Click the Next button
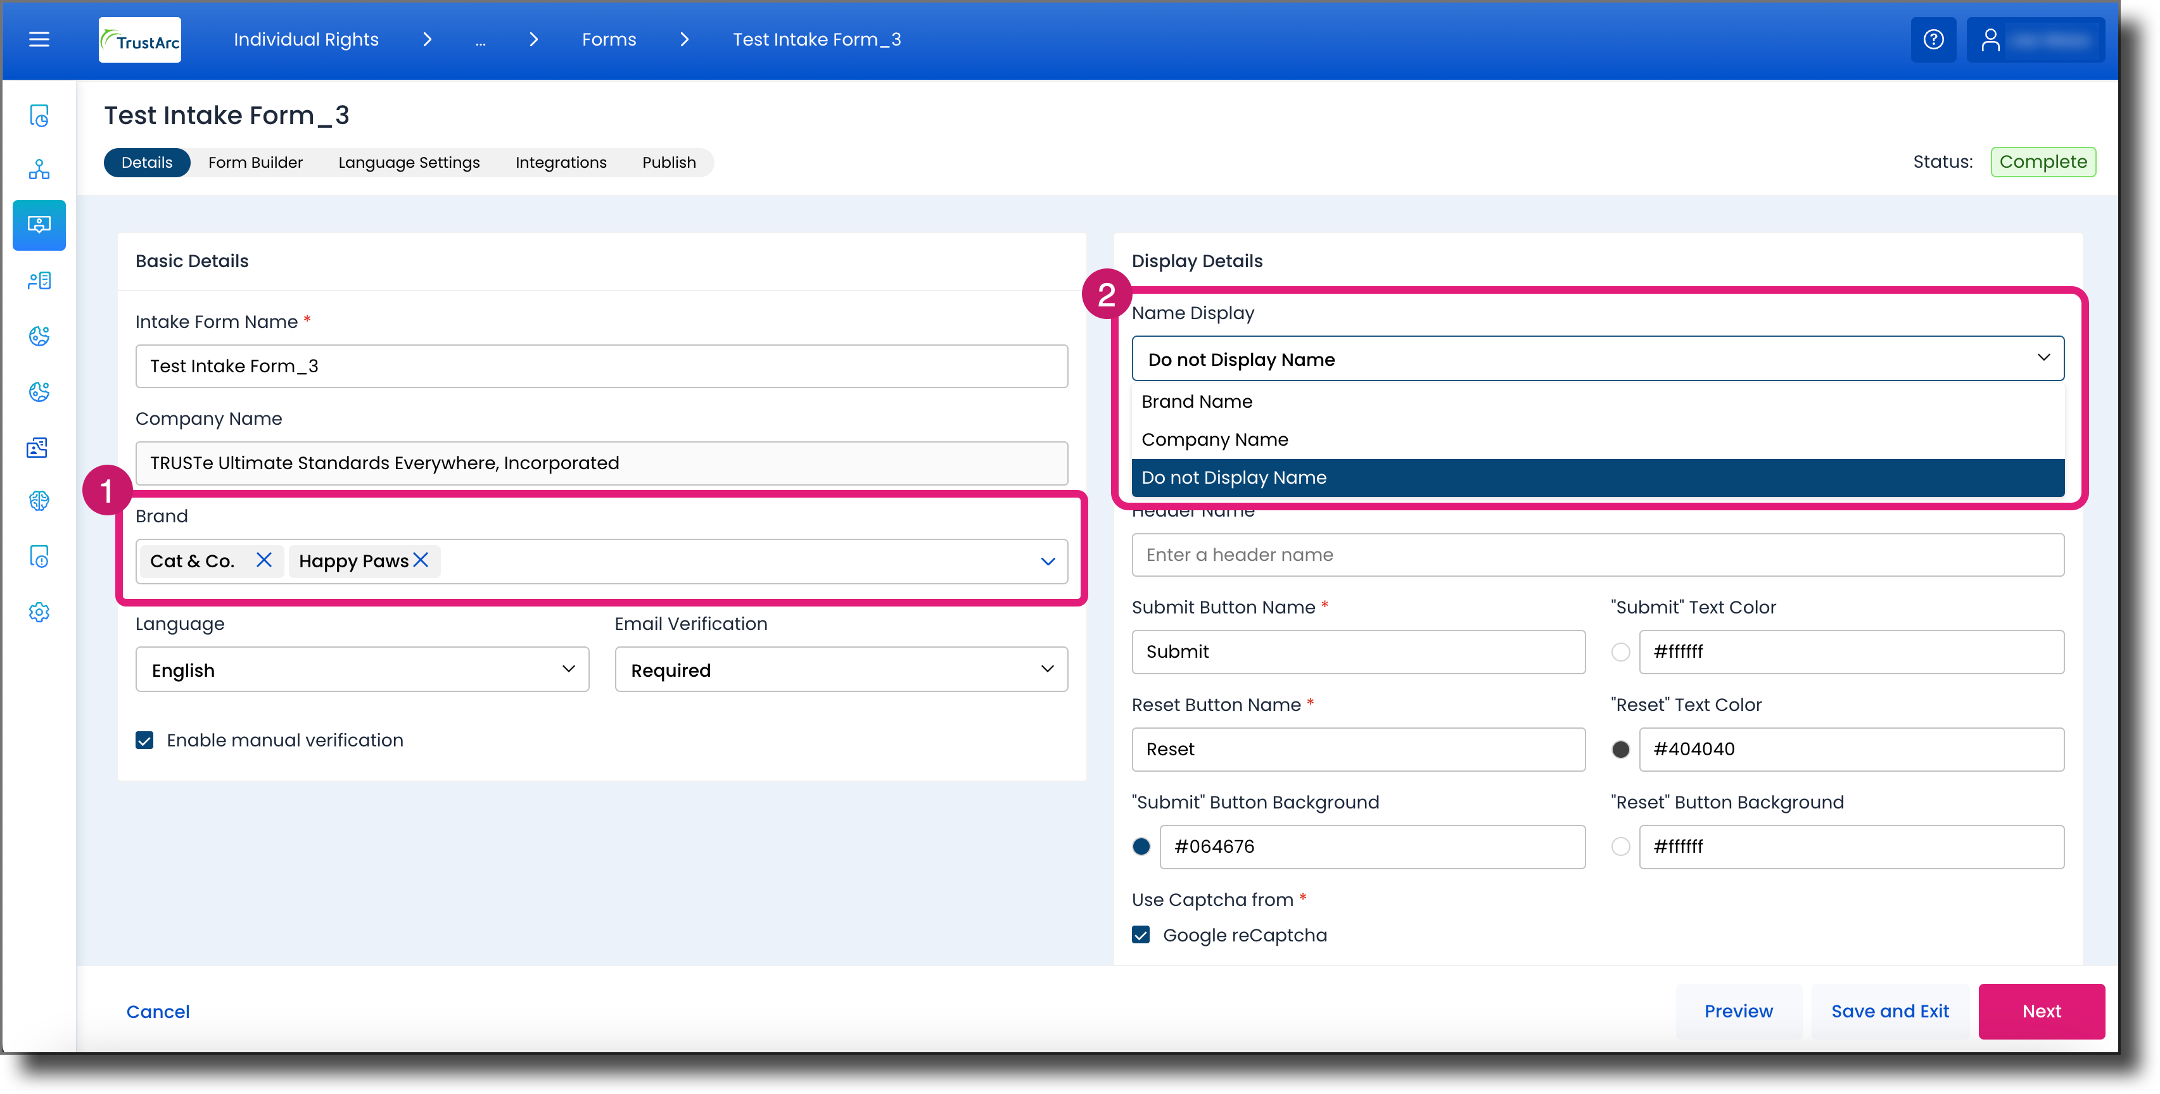The image size is (2160, 1094). 2041,1011
